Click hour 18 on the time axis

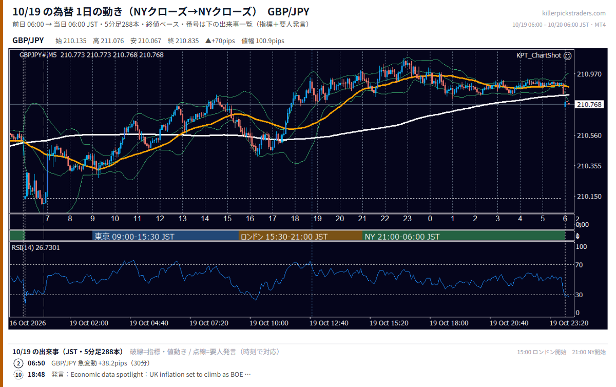click(295, 219)
